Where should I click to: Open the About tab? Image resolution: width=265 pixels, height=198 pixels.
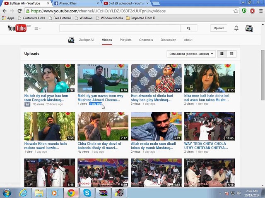tap(188, 40)
